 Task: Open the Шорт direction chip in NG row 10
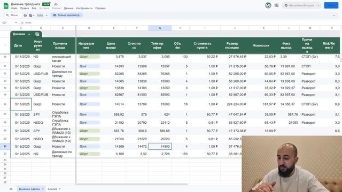(x=89, y=57)
